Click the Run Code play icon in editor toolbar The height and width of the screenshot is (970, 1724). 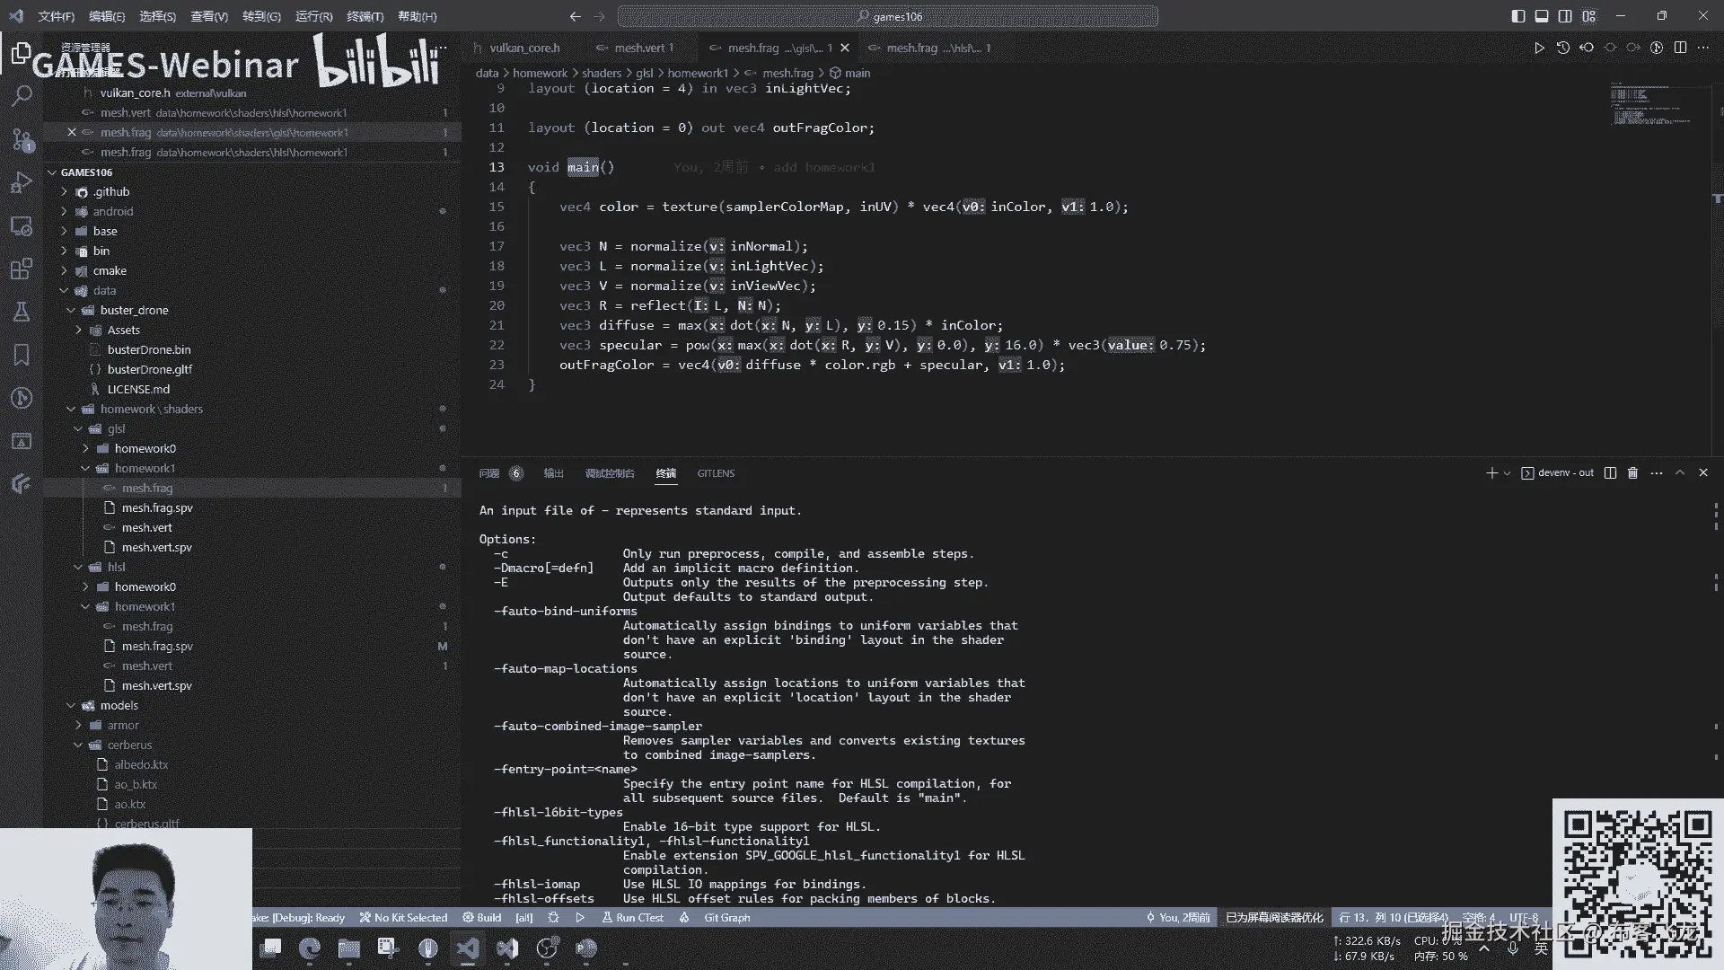coord(1539,48)
